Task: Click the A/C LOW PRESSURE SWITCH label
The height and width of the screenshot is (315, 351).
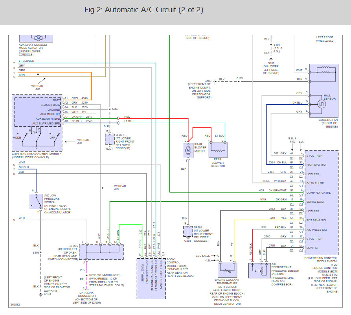Action: pyautogui.click(x=52, y=199)
